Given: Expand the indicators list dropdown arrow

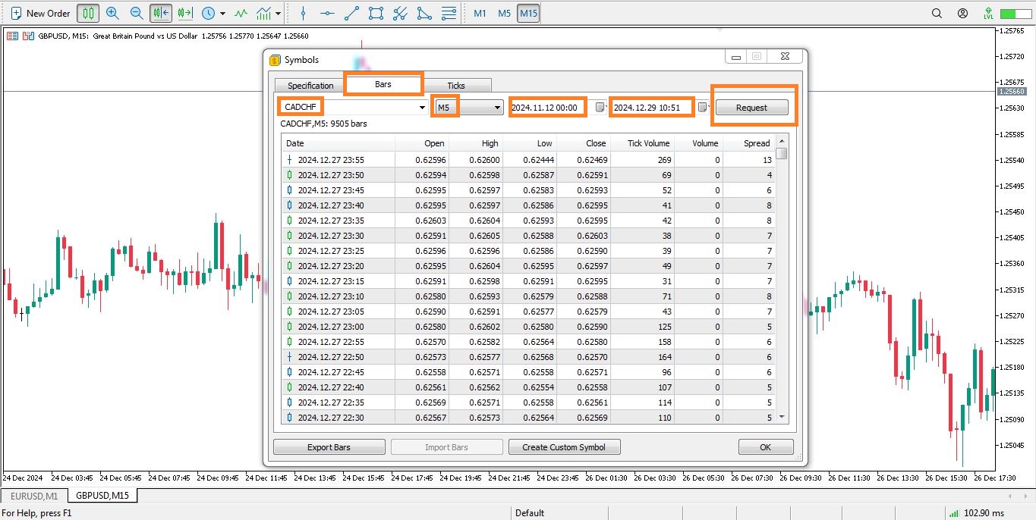Looking at the screenshot, I should 279,13.
